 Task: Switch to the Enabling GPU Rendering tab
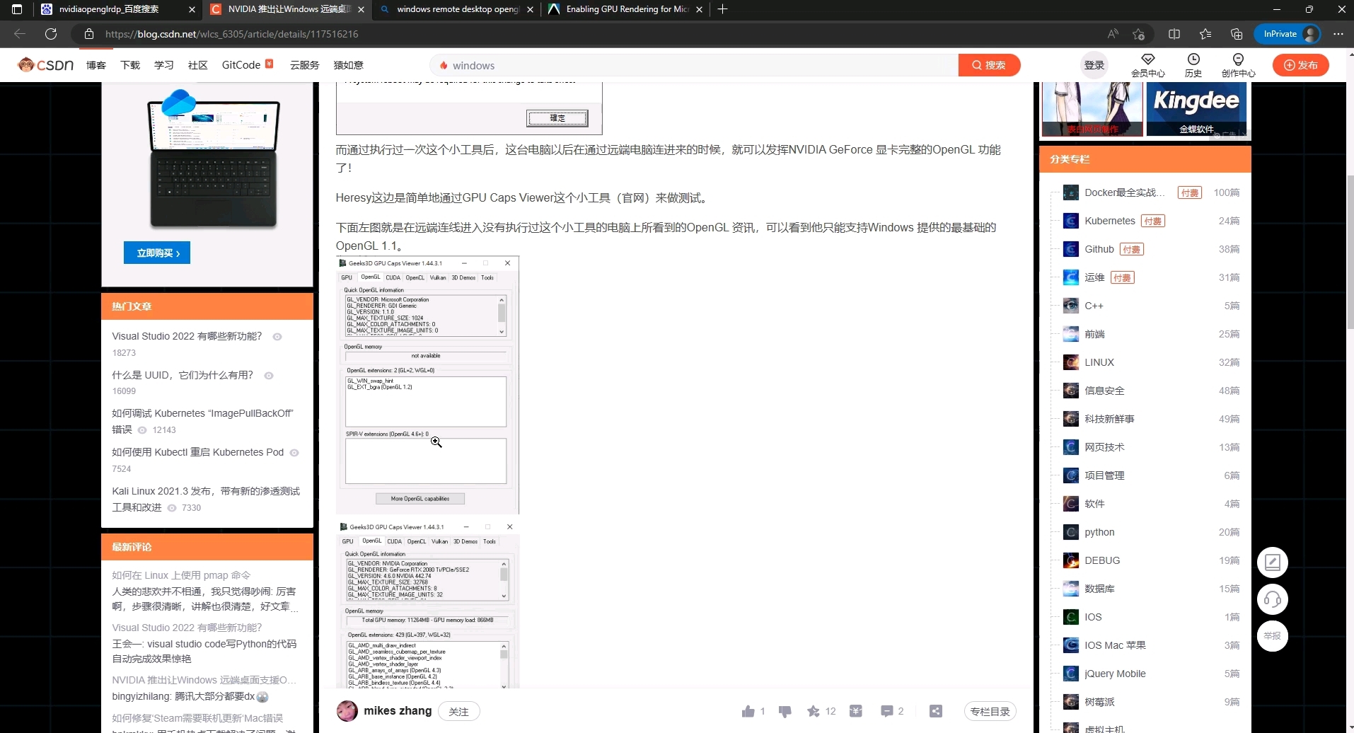(x=623, y=9)
